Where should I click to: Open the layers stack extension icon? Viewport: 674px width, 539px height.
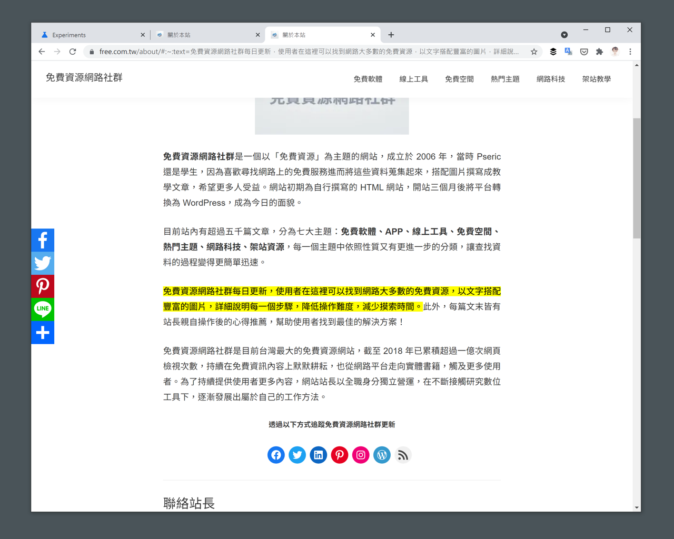click(553, 52)
